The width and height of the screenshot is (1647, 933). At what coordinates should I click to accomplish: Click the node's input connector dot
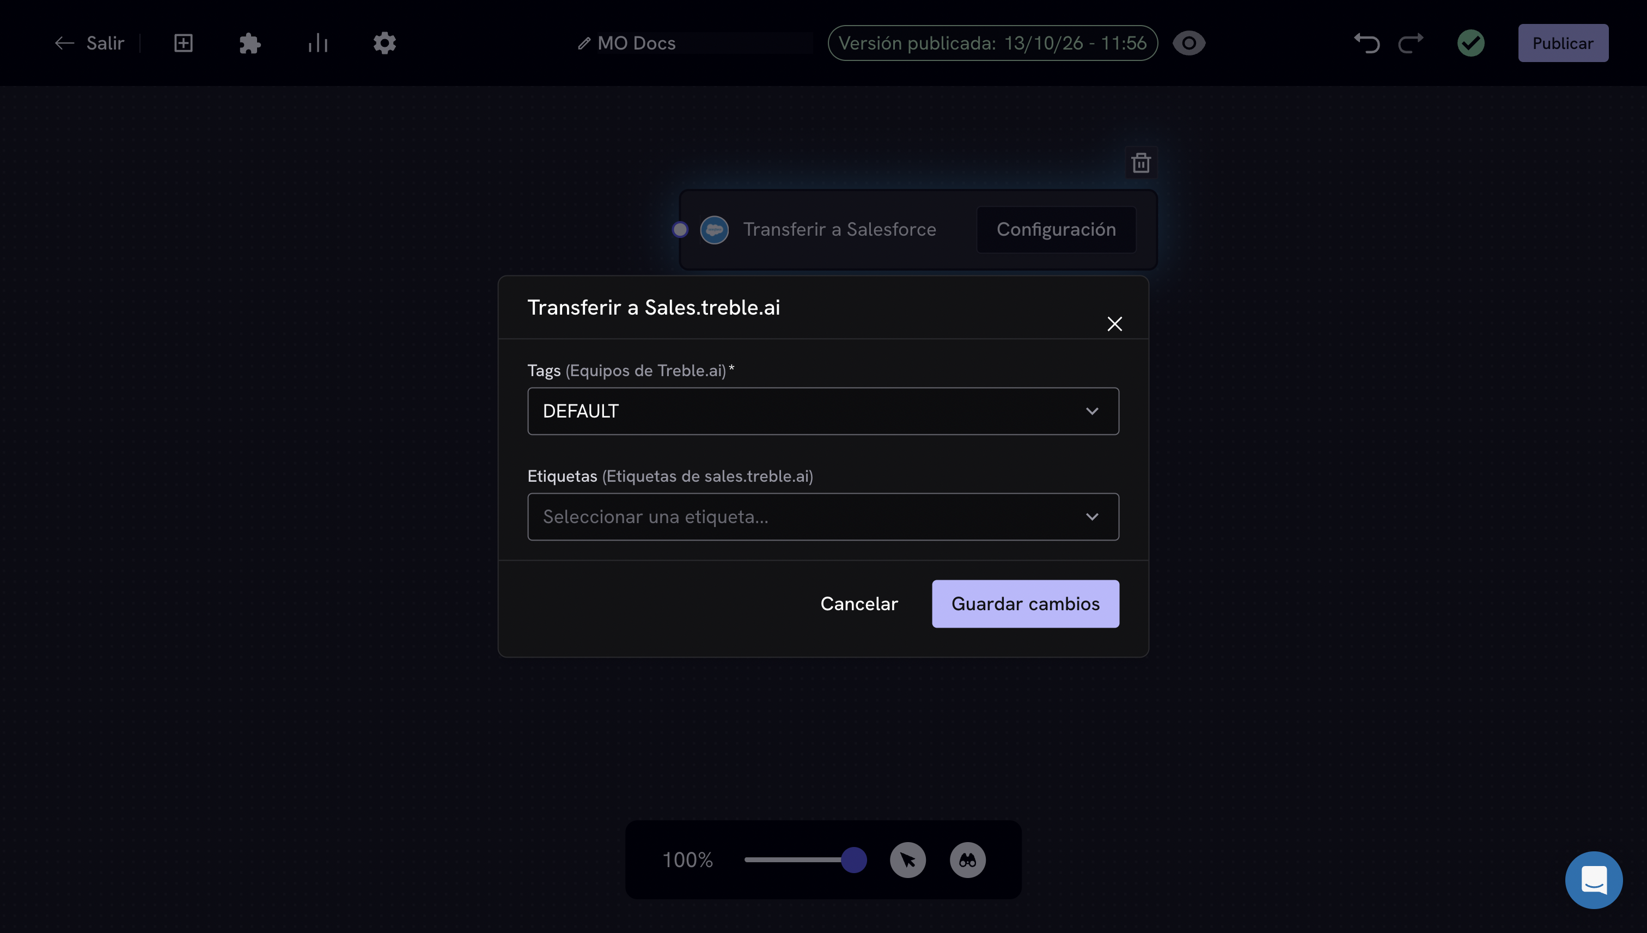point(680,229)
